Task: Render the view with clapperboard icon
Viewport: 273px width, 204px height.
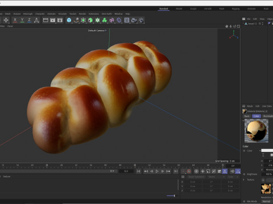Action: tap(45, 20)
